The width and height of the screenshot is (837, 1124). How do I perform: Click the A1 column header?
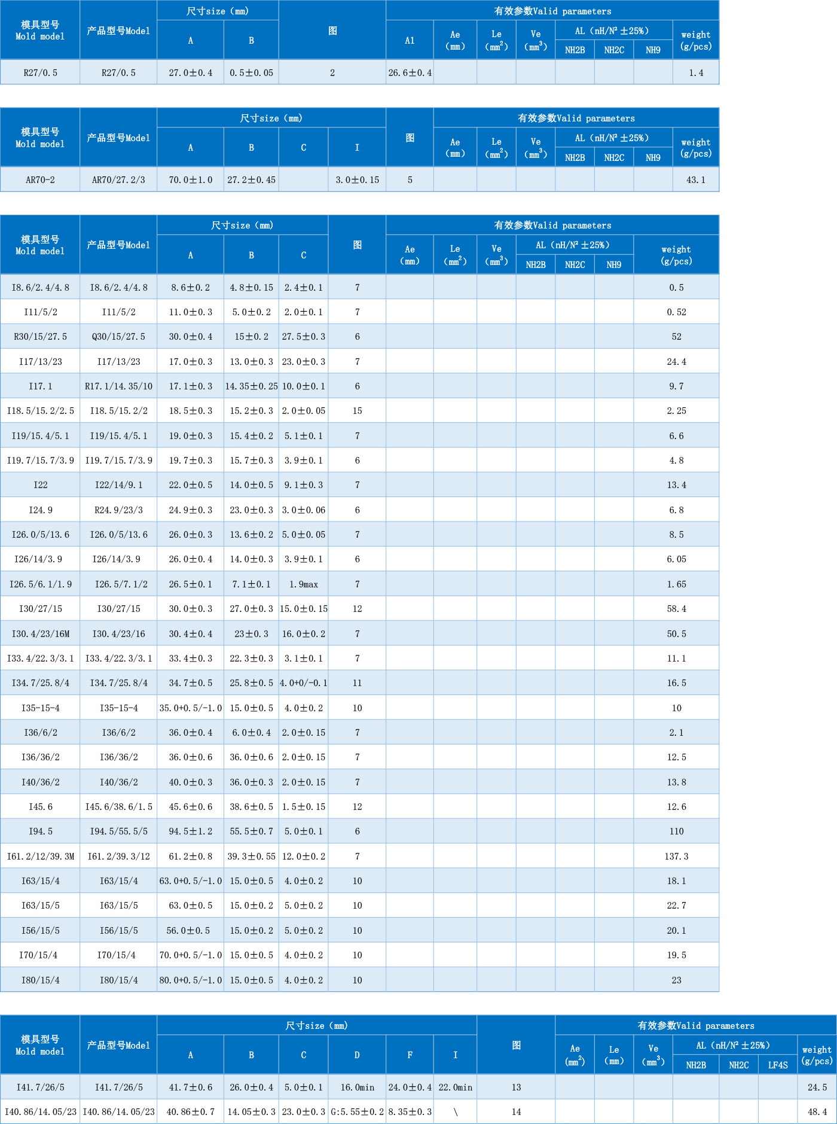point(410,41)
